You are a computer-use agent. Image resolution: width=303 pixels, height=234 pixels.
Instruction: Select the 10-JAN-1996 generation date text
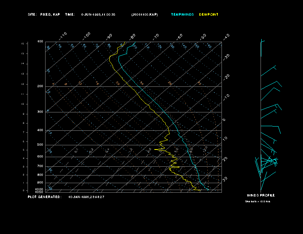coord(86,197)
